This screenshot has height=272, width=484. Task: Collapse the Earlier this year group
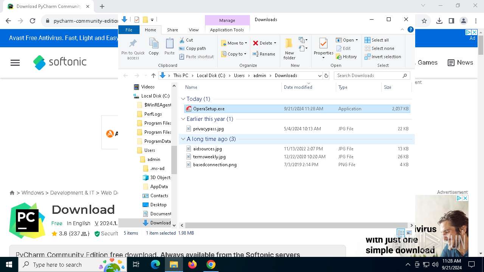pos(183,119)
